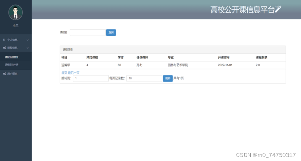
Task: Click the 课程信息 panel heading
Action: tap(68, 50)
